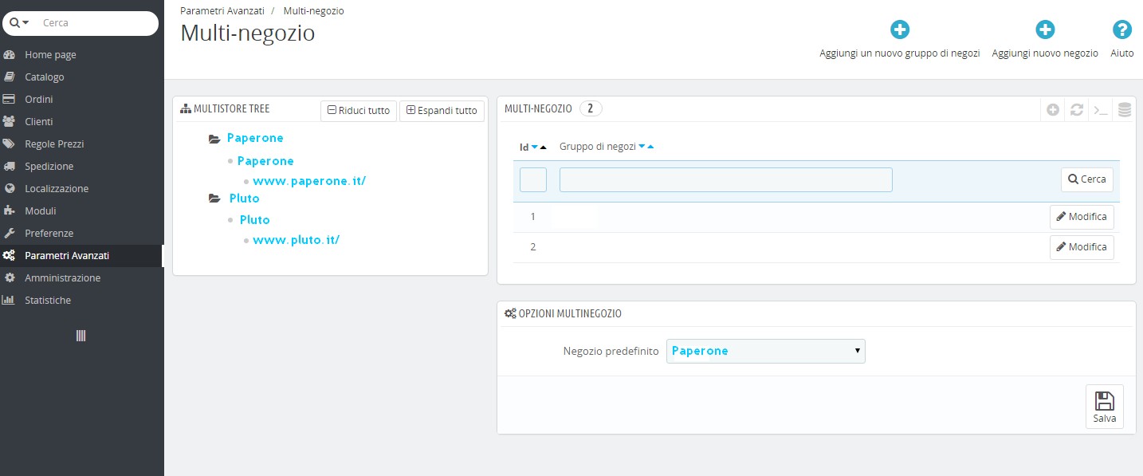Screen dimensions: 1143x476
Task: Click the Cerca search field in sidebar
Action: [96, 23]
